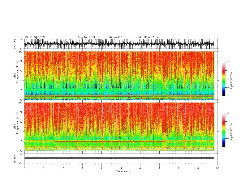Click the 'ch.1(V)' waveform axis label
Viewport: 245px width, 189px height.
click(x=15, y=44)
